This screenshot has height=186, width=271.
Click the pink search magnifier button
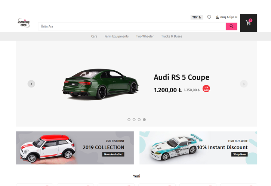pos(231,26)
